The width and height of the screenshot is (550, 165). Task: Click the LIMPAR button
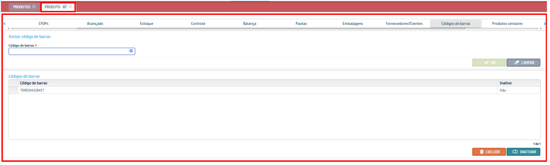[523, 63]
